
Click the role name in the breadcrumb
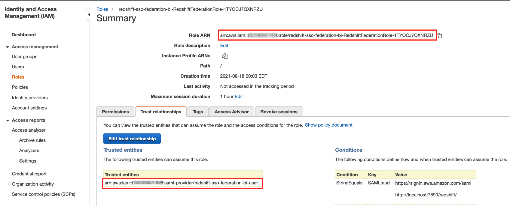(x=191, y=9)
